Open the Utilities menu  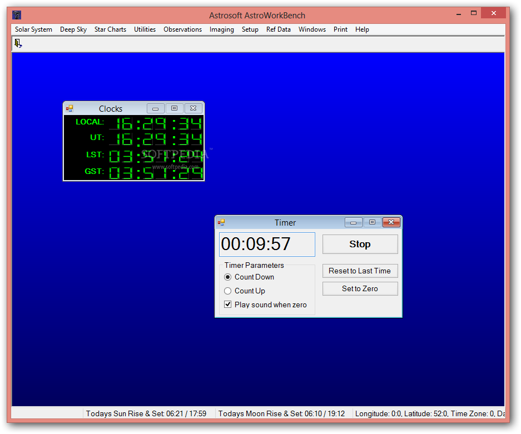click(x=145, y=29)
